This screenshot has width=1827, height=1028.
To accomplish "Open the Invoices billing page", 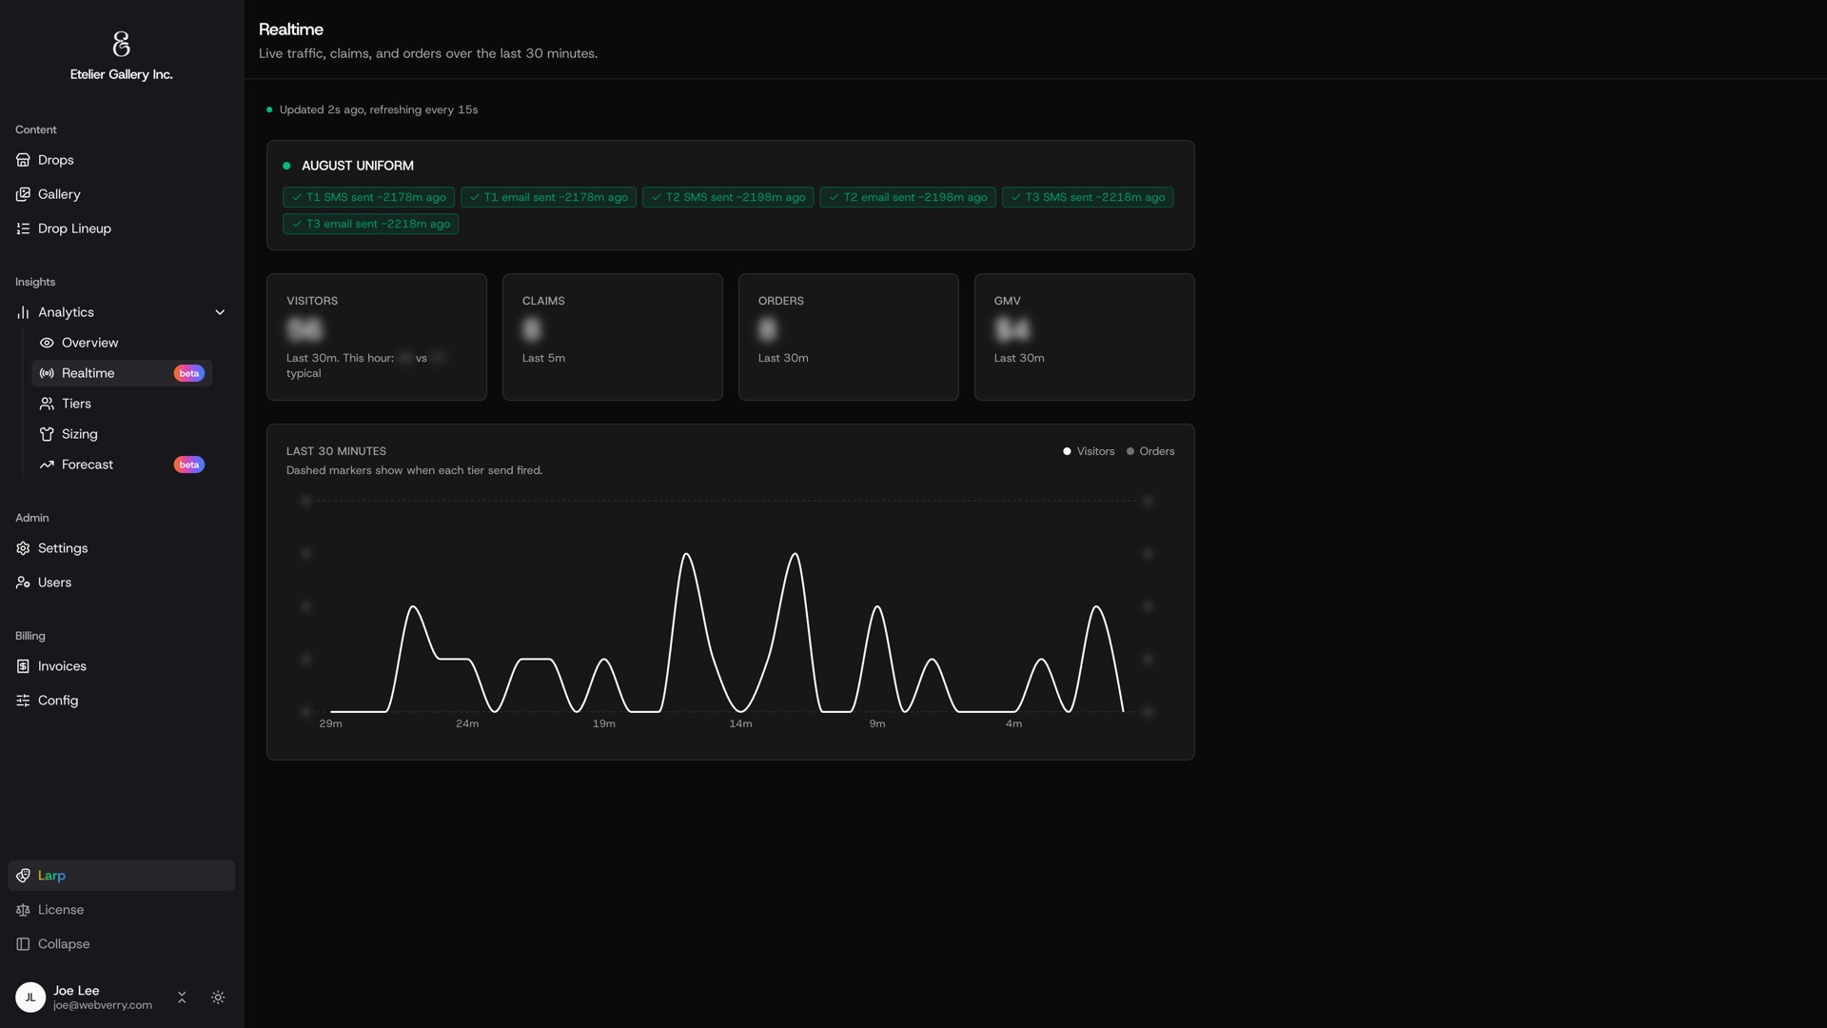I will point(121,666).
